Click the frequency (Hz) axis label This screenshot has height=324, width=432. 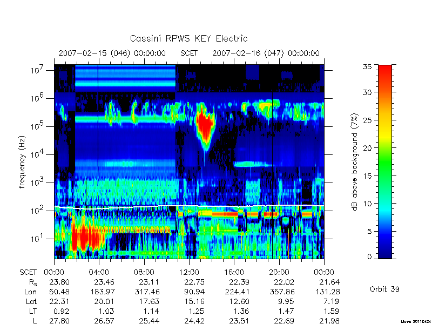[22, 162]
